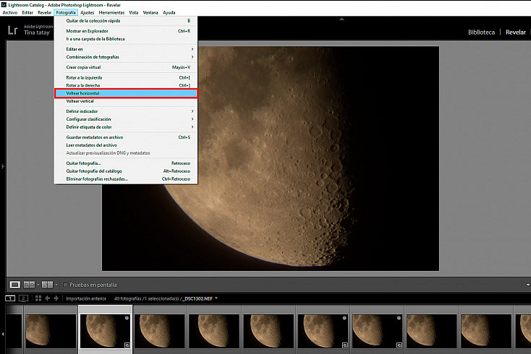
Task: Open the Herramientas menu
Action: 111,12
